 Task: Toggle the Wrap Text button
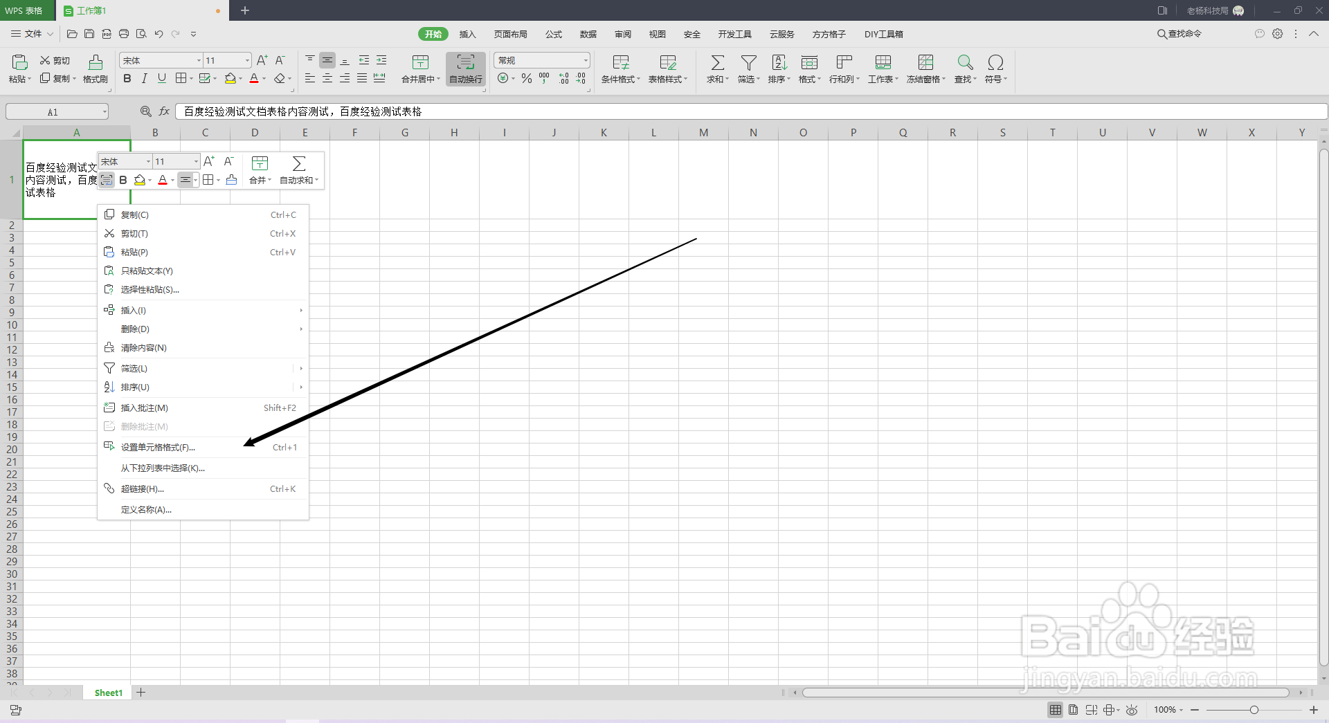coord(466,69)
